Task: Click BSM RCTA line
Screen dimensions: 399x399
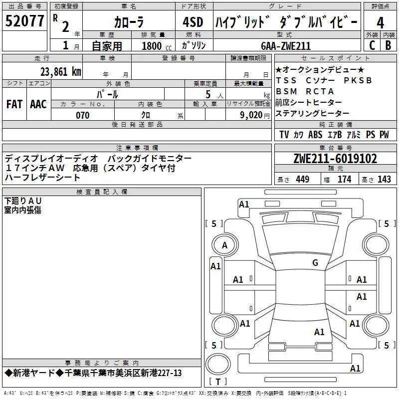Action: click(305, 91)
